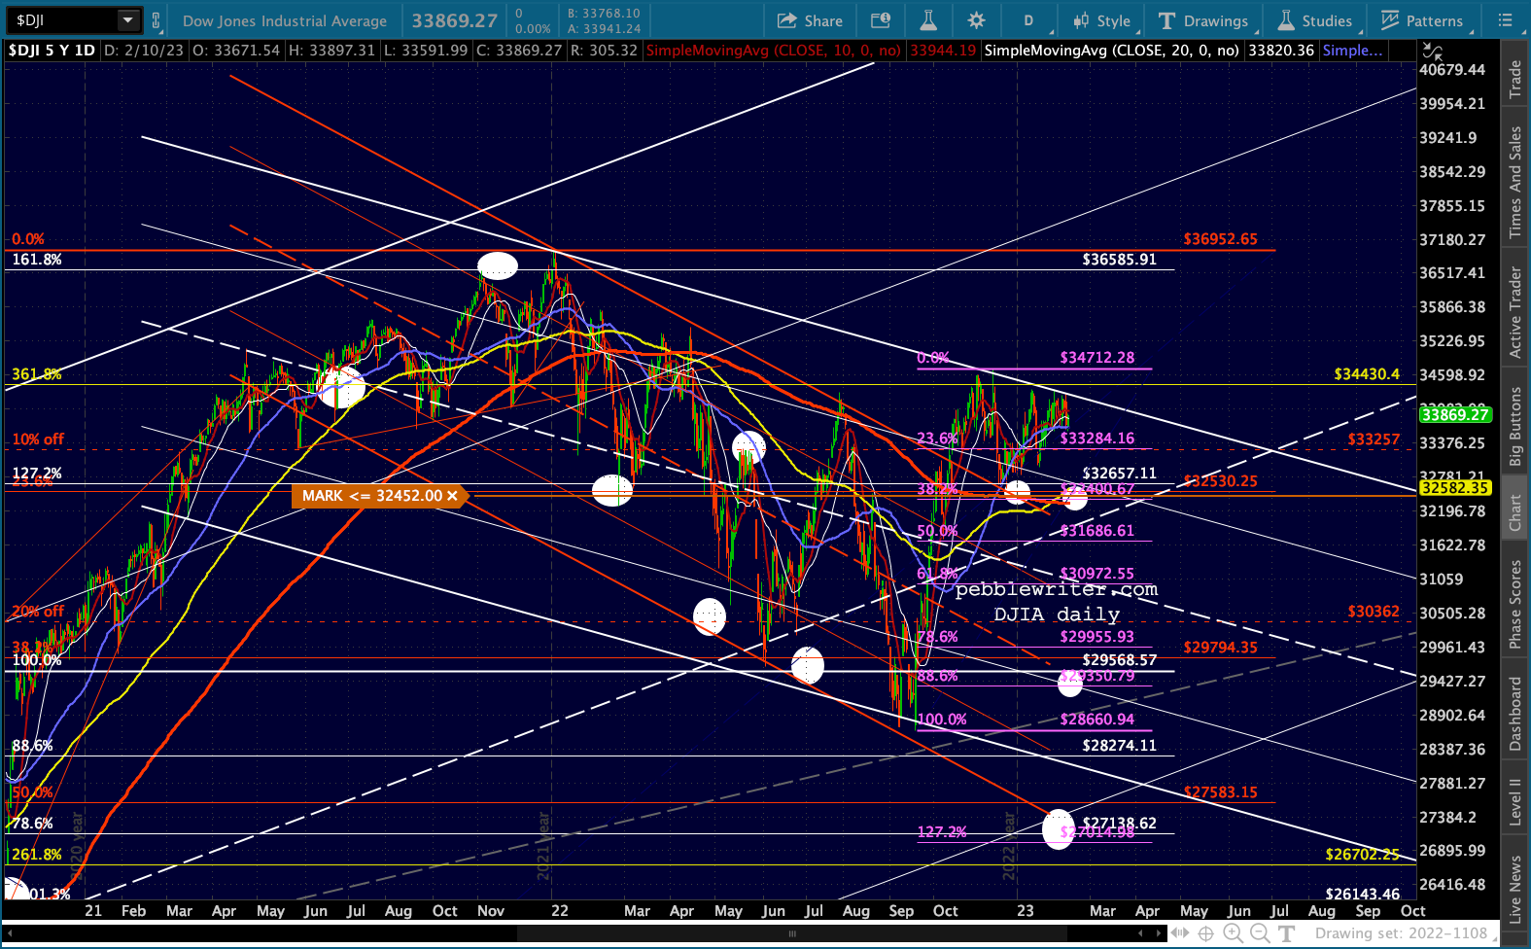Image resolution: width=1531 pixels, height=949 pixels.
Task: Click the $27583.15 red level label
Action: coord(1220,792)
